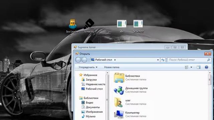
Task: Click the Рабочий стол breadcrumb in address bar
Action: 104,60
